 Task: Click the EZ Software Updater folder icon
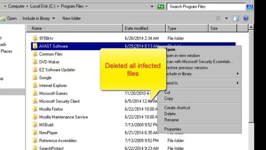click(x=35, y=70)
